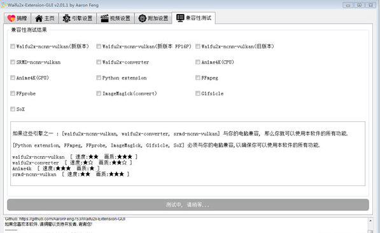Click the monitor icon on the 兼容性测试 tab
Image resolution: width=380 pixels, height=233 pixels.
[x=180, y=18]
